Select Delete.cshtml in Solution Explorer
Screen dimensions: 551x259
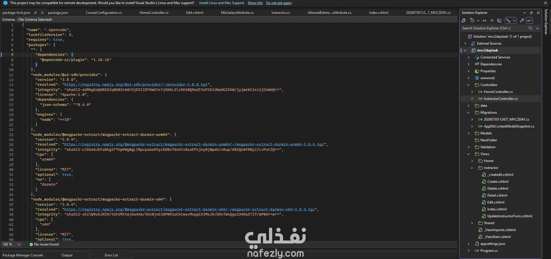pos(498,188)
